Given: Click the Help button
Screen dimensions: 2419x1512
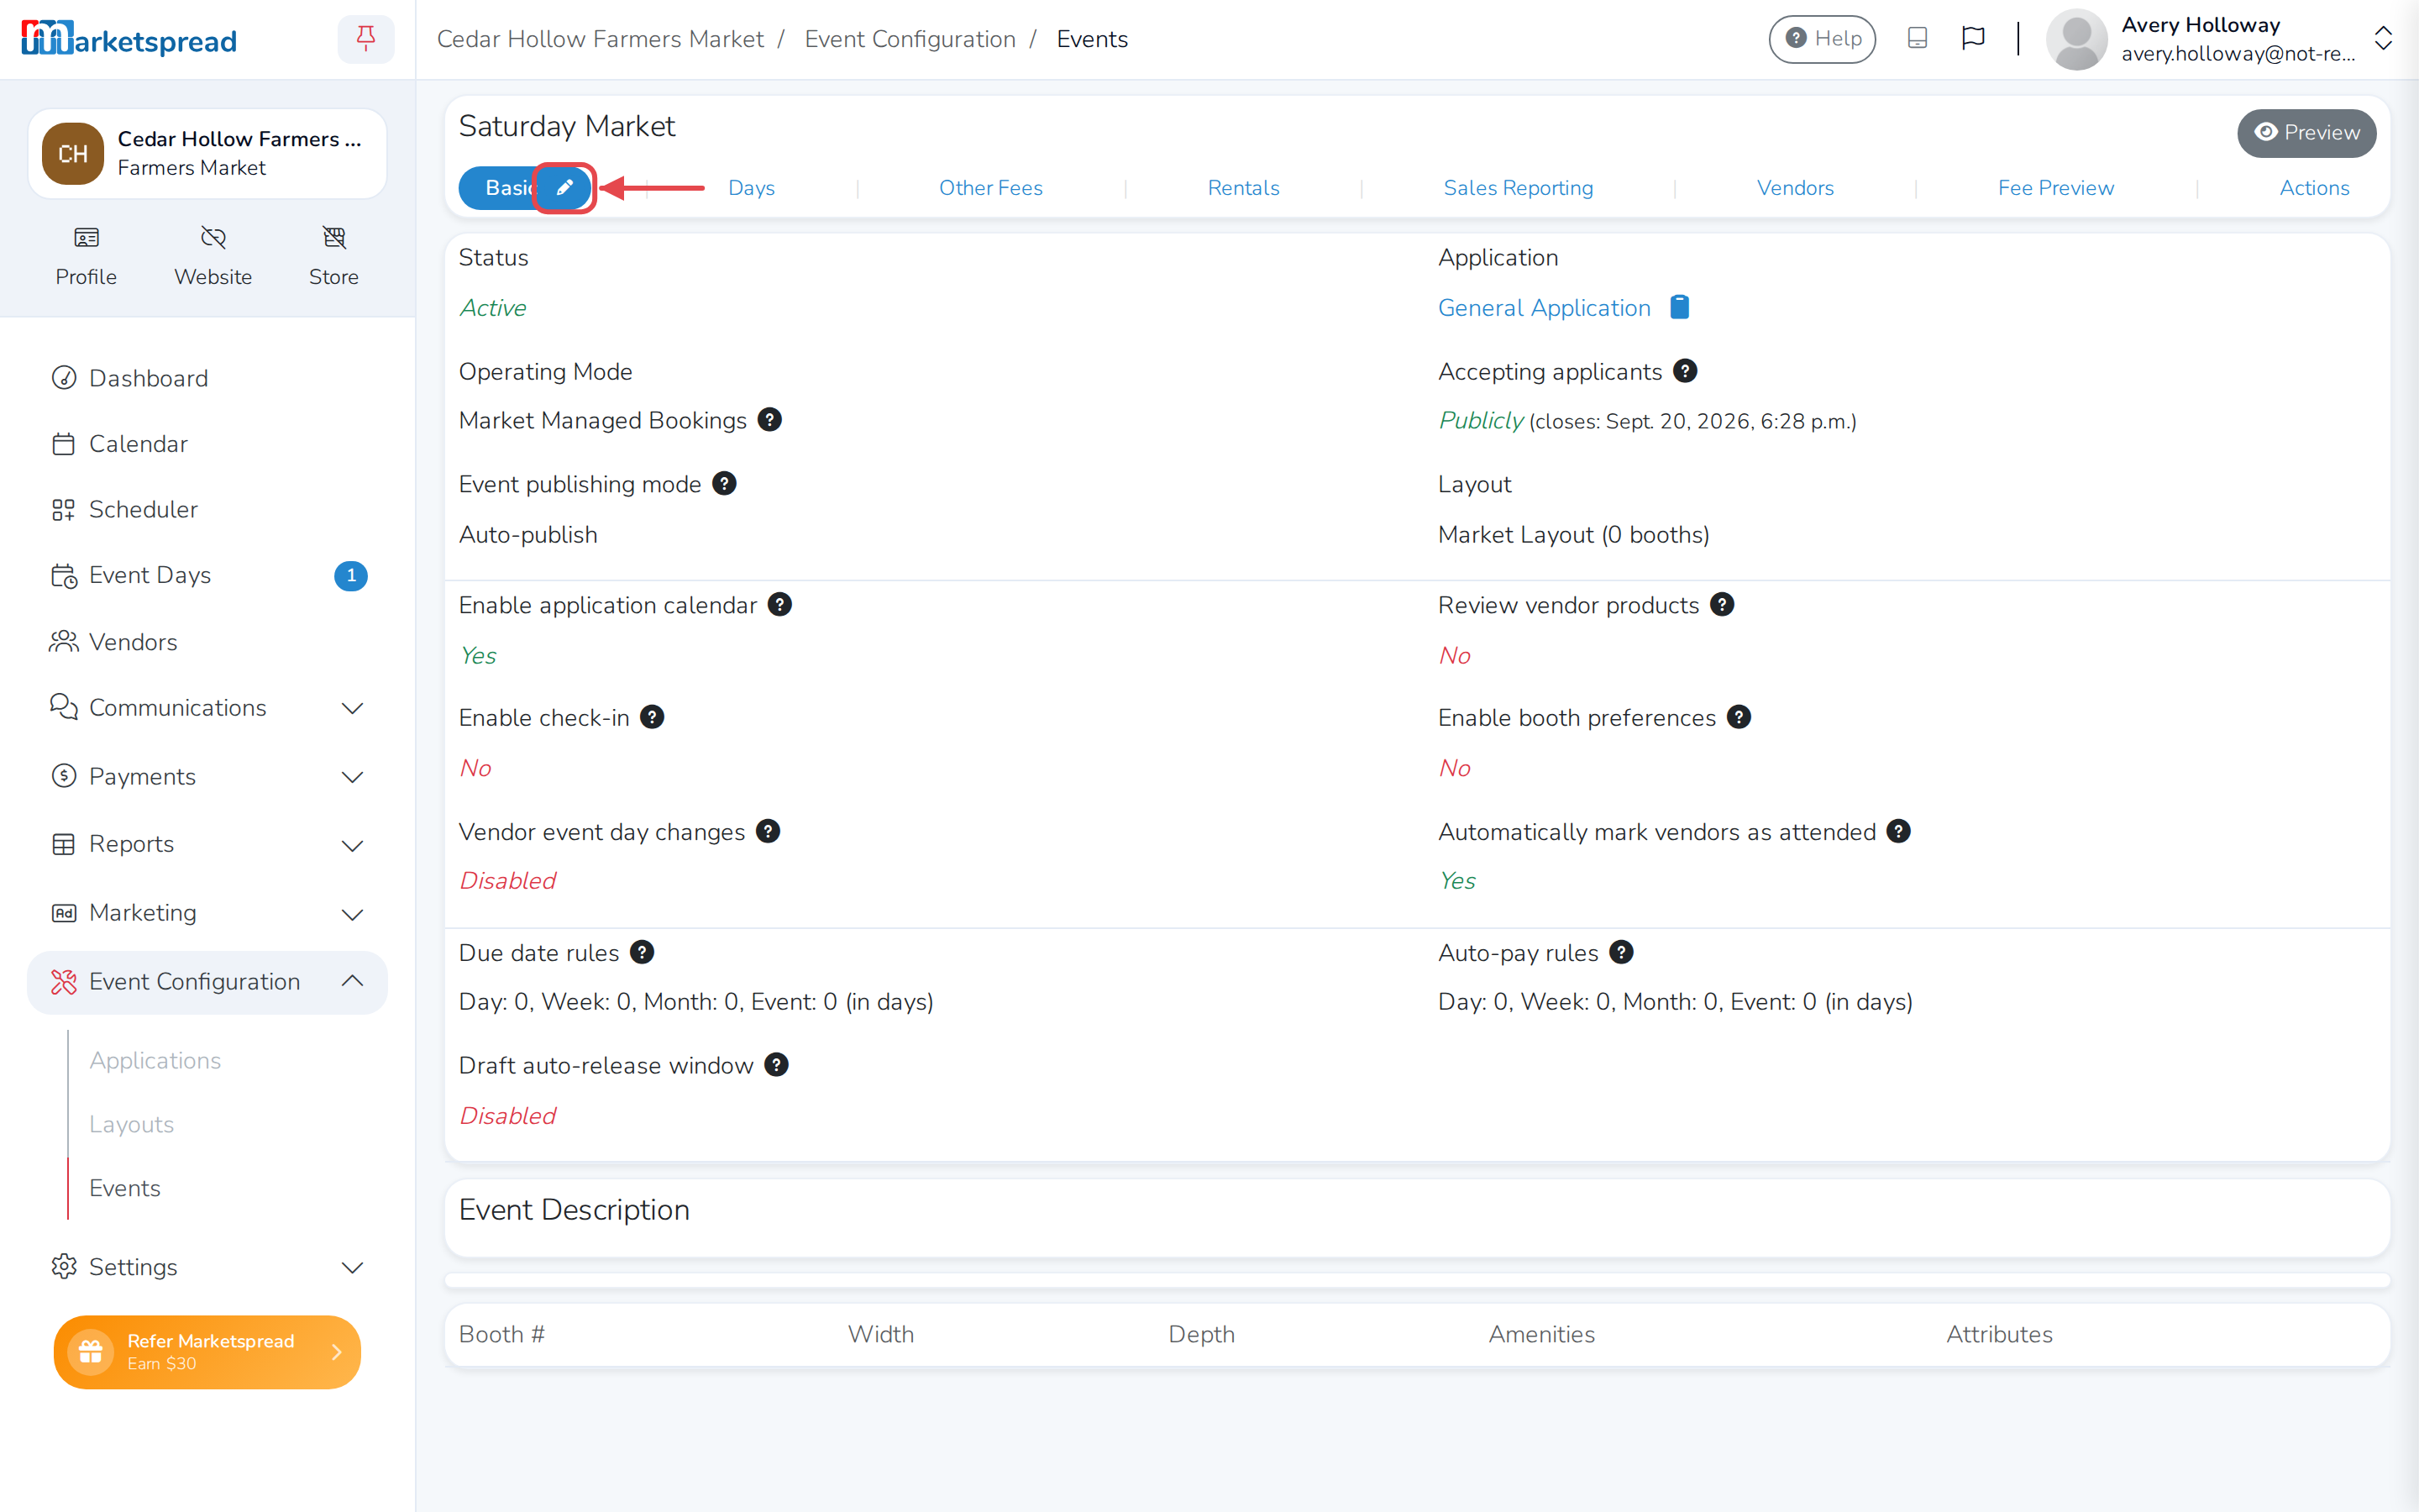Looking at the screenshot, I should point(1823,39).
